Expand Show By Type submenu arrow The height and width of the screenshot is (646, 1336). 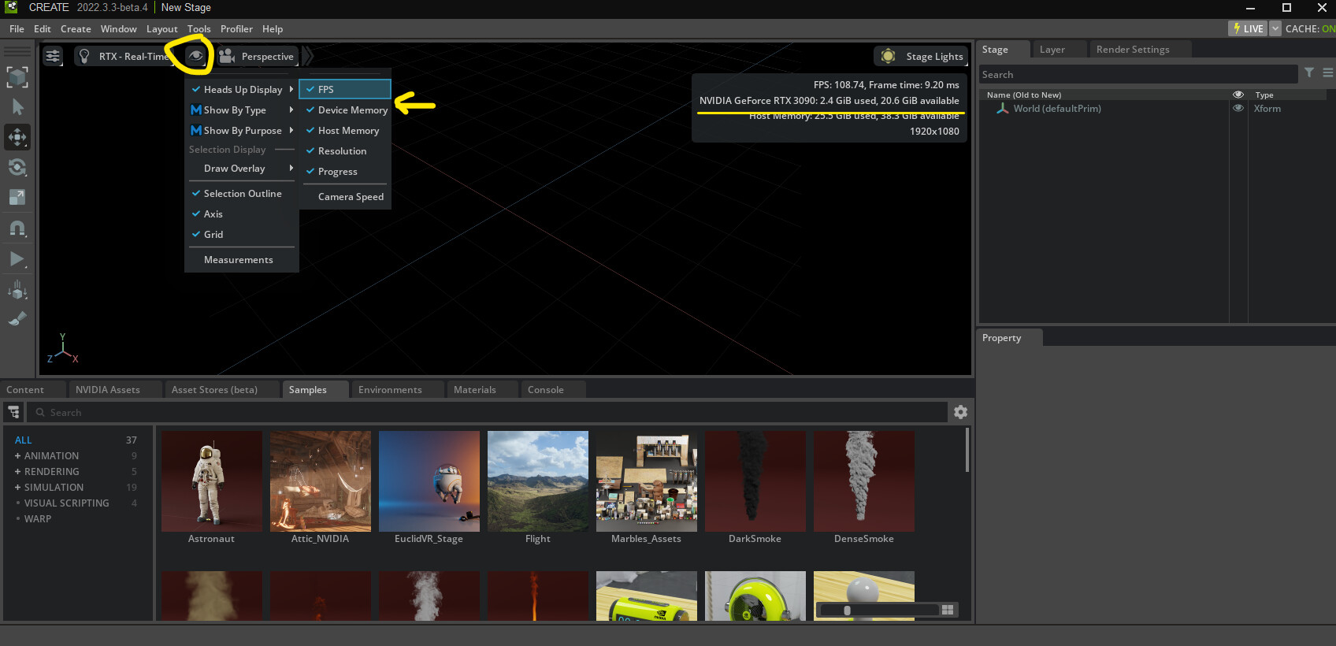pyautogui.click(x=291, y=110)
